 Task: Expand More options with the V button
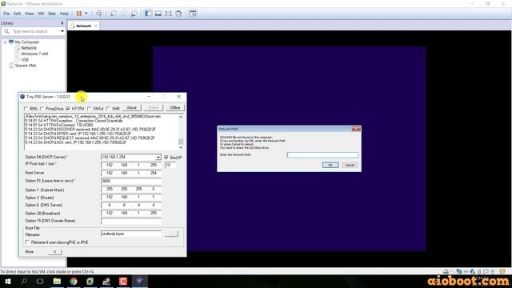(x=54, y=252)
